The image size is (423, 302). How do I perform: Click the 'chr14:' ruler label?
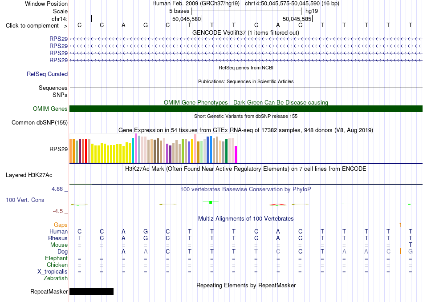[60, 19]
